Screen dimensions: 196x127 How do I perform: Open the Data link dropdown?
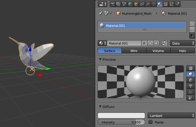pos(182,43)
